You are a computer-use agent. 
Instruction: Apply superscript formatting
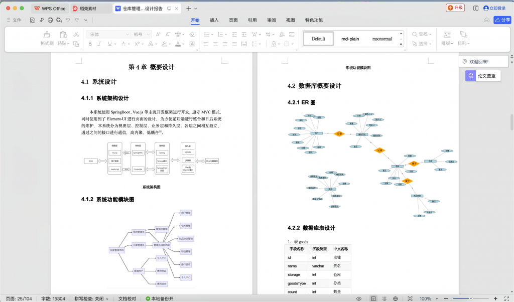coord(136,44)
